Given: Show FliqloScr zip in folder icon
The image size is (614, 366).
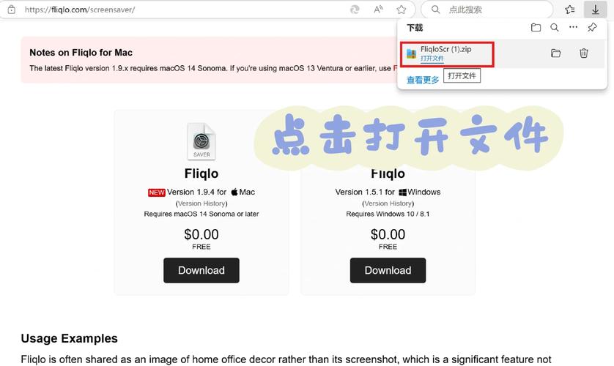Looking at the screenshot, I should click(x=555, y=53).
